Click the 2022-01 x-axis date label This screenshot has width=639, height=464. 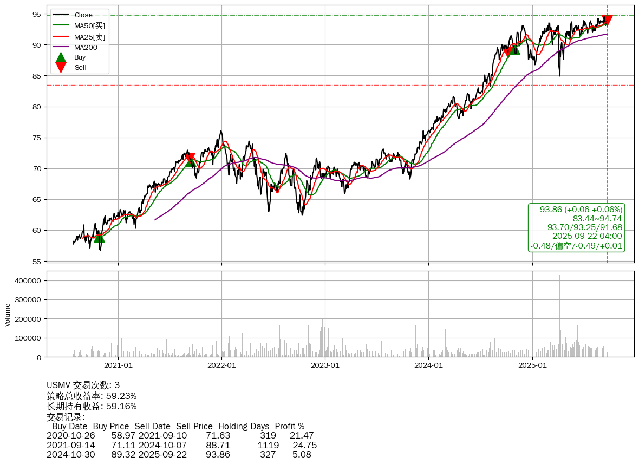pyautogui.click(x=221, y=365)
